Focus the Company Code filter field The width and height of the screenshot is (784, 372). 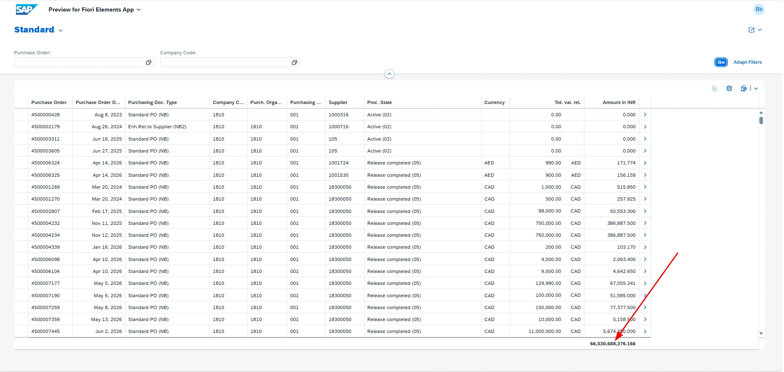[230, 62]
